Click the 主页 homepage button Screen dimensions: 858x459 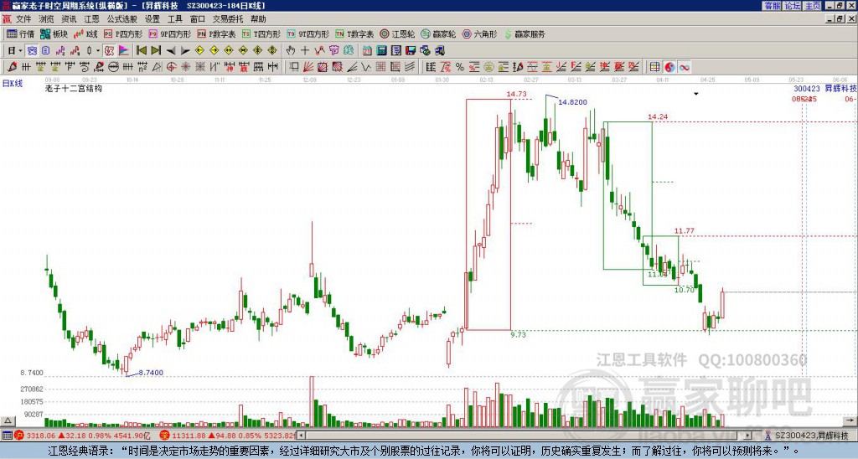click(813, 6)
